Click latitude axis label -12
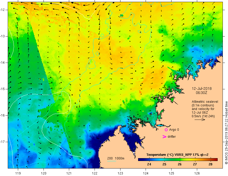228x176 pixels. click(x=3, y=10)
